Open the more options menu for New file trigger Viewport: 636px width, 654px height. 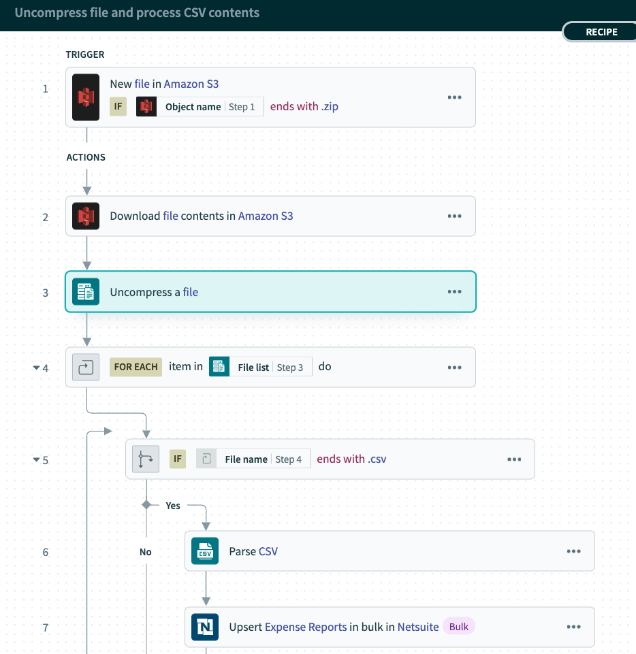click(x=454, y=97)
